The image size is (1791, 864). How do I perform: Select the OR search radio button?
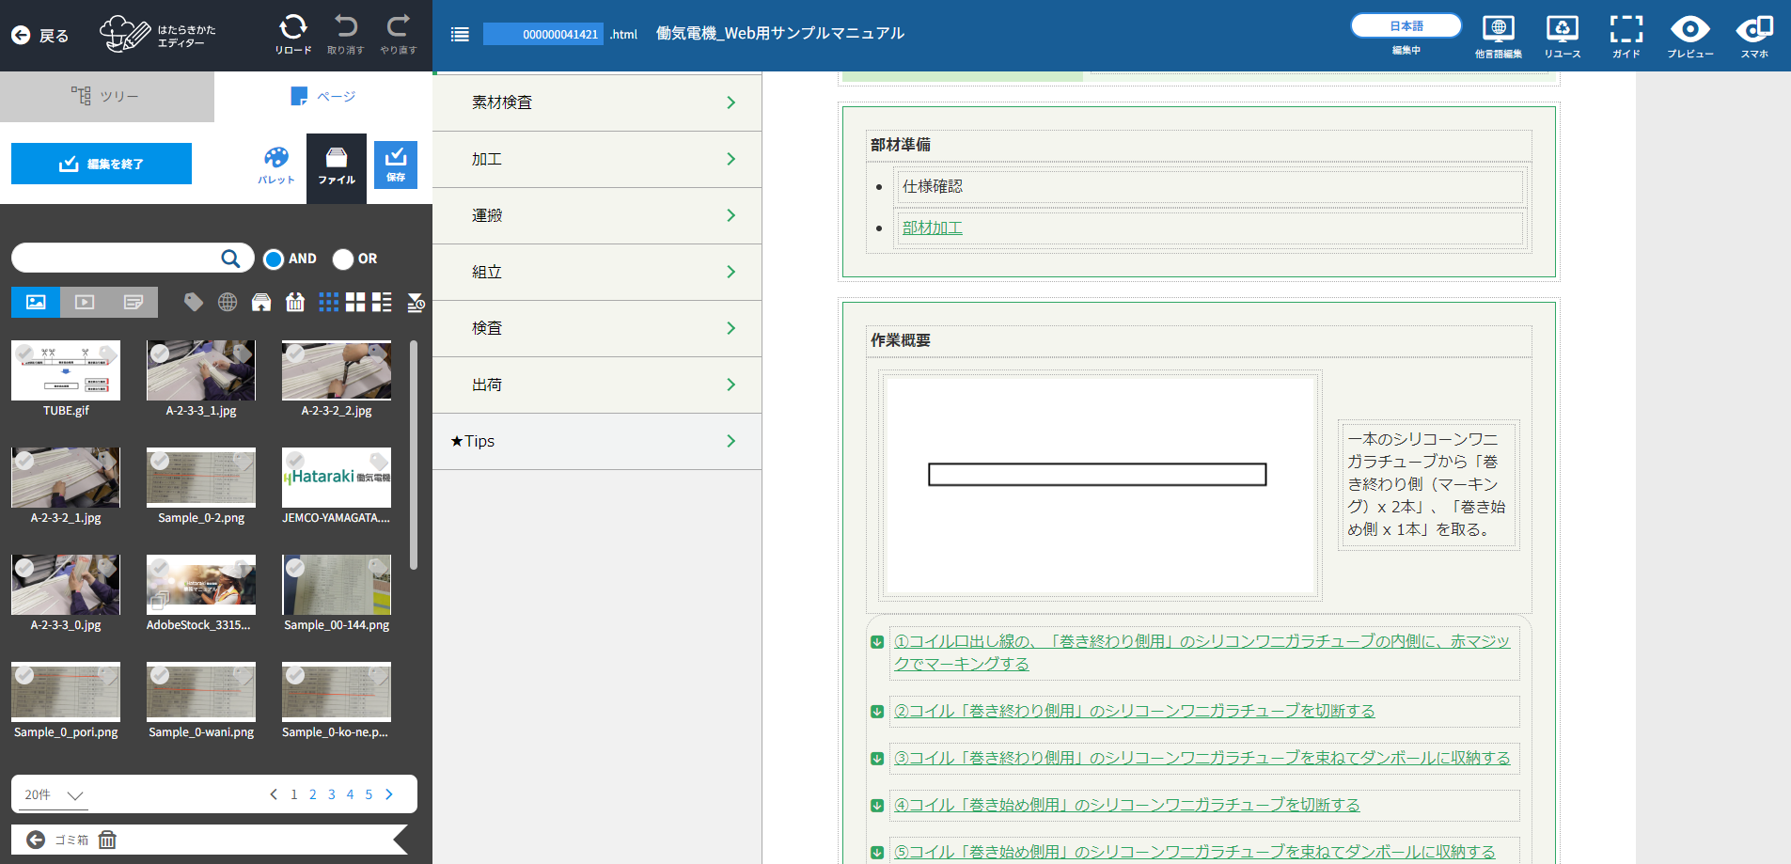343,259
